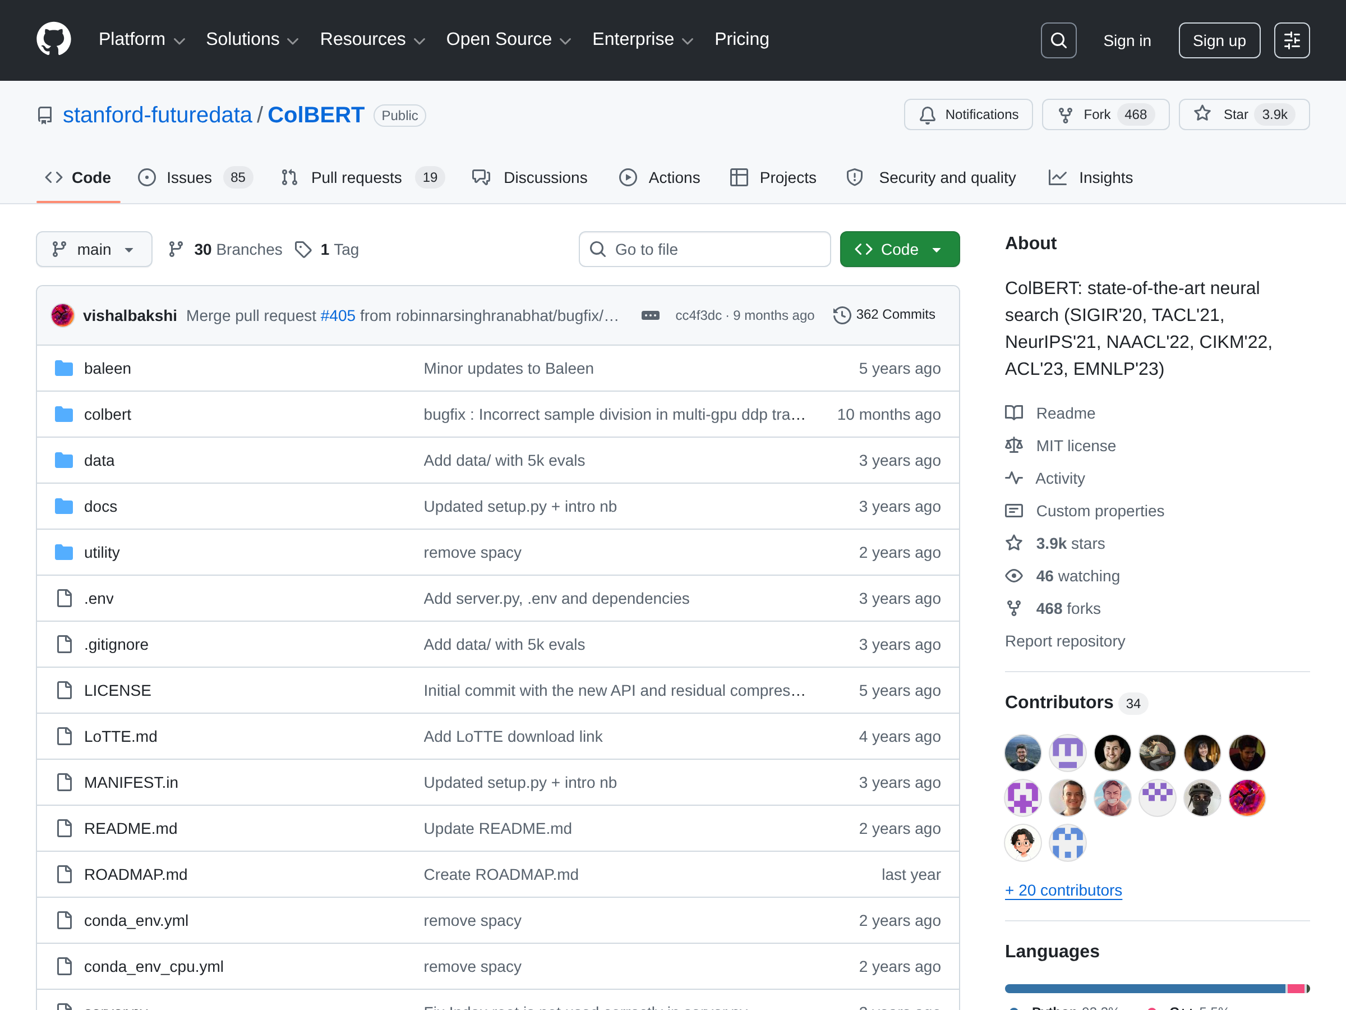This screenshot has width=1346, height=1010.
Task: Click the Sign up button
Action: click(x=1219, y=40)
